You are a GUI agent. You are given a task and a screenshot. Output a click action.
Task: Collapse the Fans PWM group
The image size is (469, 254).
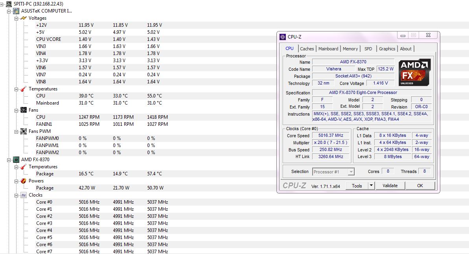tap(17, 132)
